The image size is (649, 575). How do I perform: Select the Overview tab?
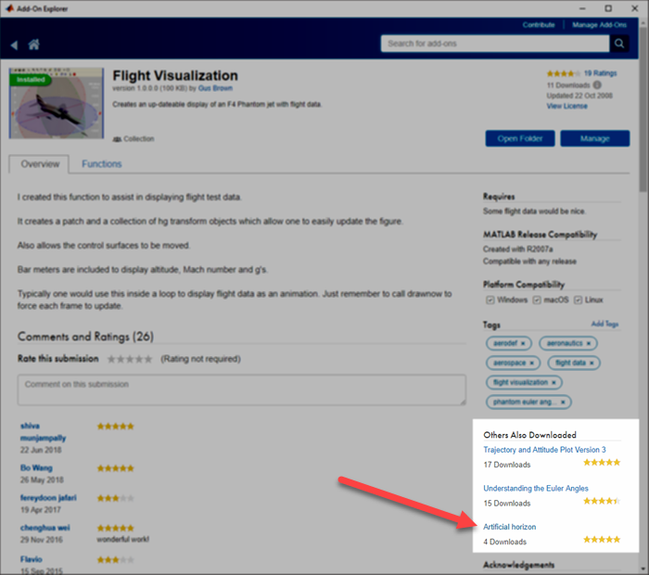click(39, 164)
